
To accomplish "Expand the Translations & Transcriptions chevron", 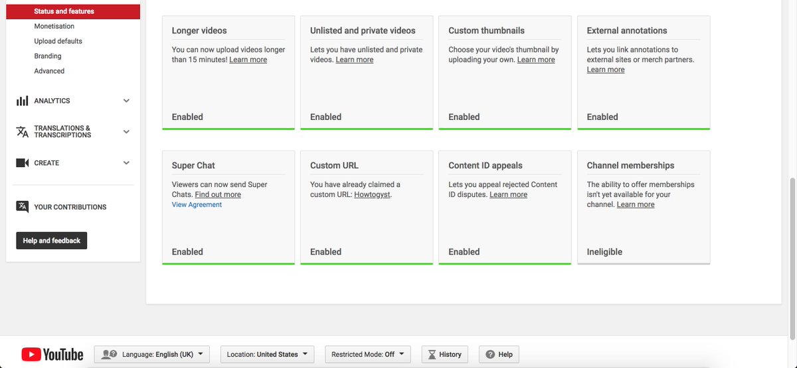I will pyautogui.click(x=126, y=131).
